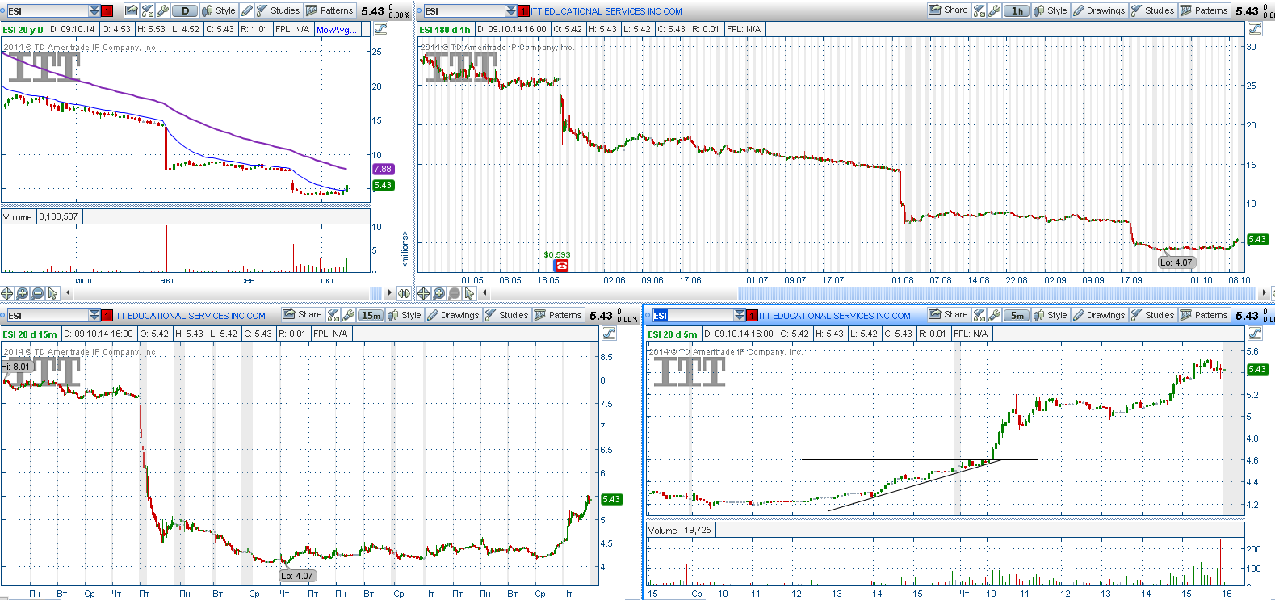Click the $0.593 dividend phone marker on the 1h chart

(561, 265)
